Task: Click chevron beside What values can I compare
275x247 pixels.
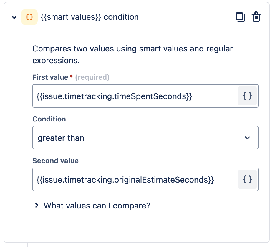Action: coord(37,206)
